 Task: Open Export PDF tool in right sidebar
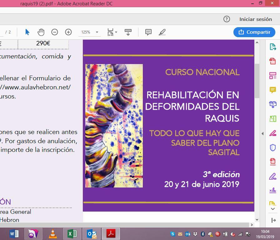tap(272, 47)
